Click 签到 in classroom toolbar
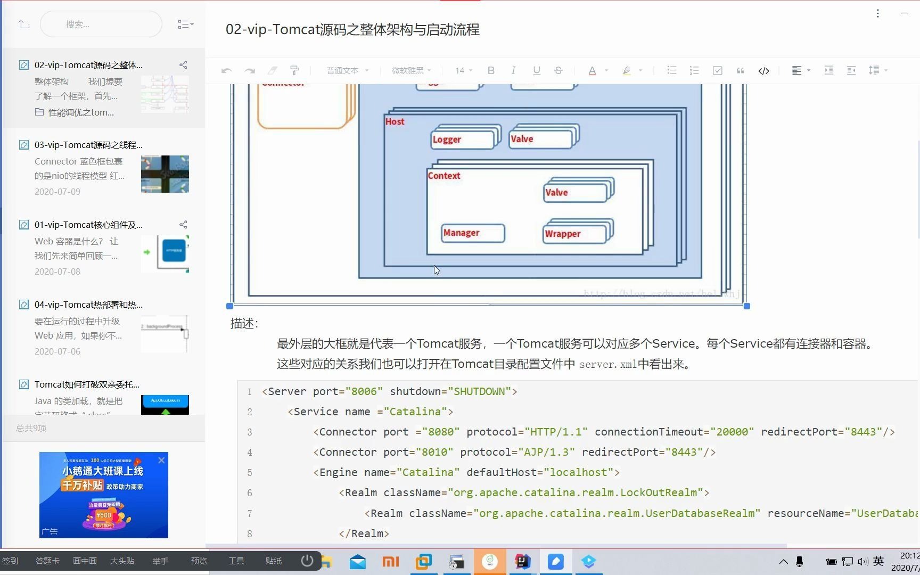This screenshot has width=920, height=575. pos(10,561)
